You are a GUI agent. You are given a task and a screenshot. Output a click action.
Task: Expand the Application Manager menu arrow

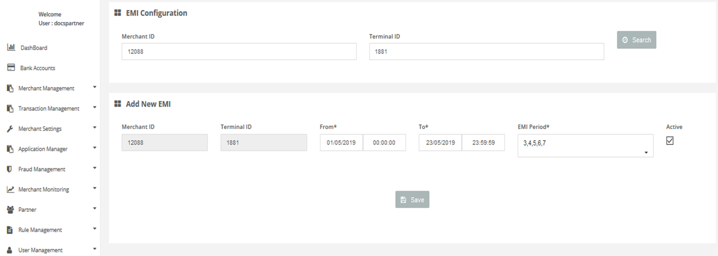point(95,148)
